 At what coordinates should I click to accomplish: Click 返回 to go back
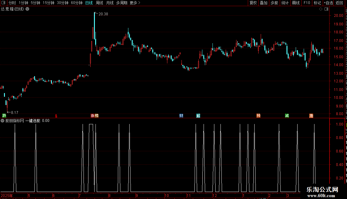[x=339, y=3]
